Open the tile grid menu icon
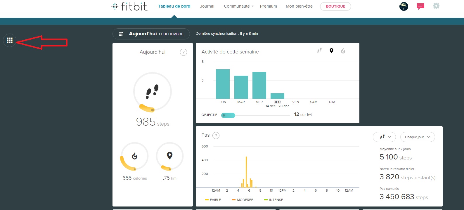The width and height of the screenshot is (464, 210). point(10,40)
